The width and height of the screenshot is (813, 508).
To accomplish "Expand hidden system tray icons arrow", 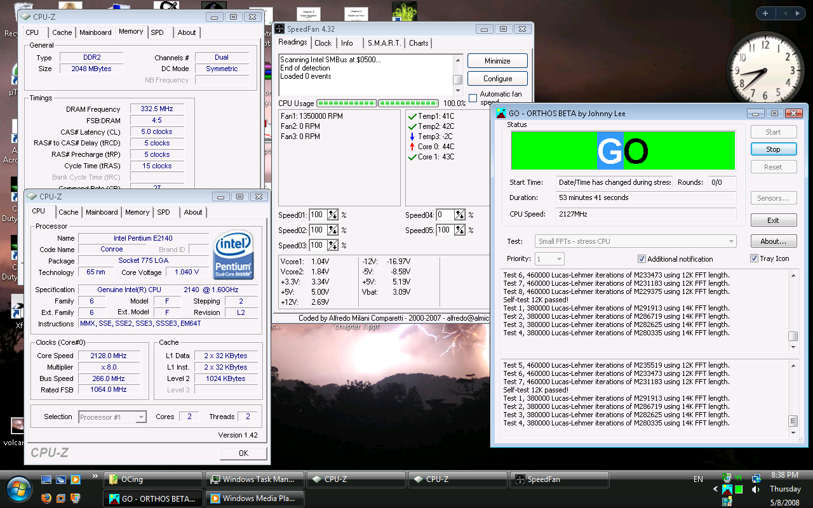I will pyautogui.click(x=716, y=490).
